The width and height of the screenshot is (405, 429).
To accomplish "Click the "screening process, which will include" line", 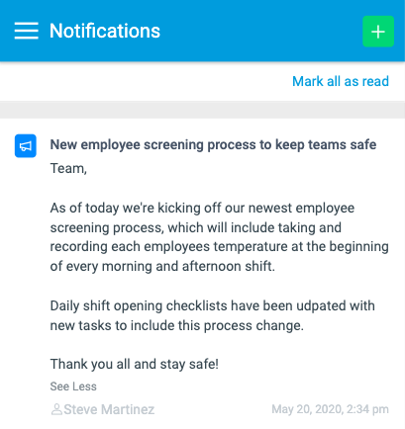I will 196,227.
